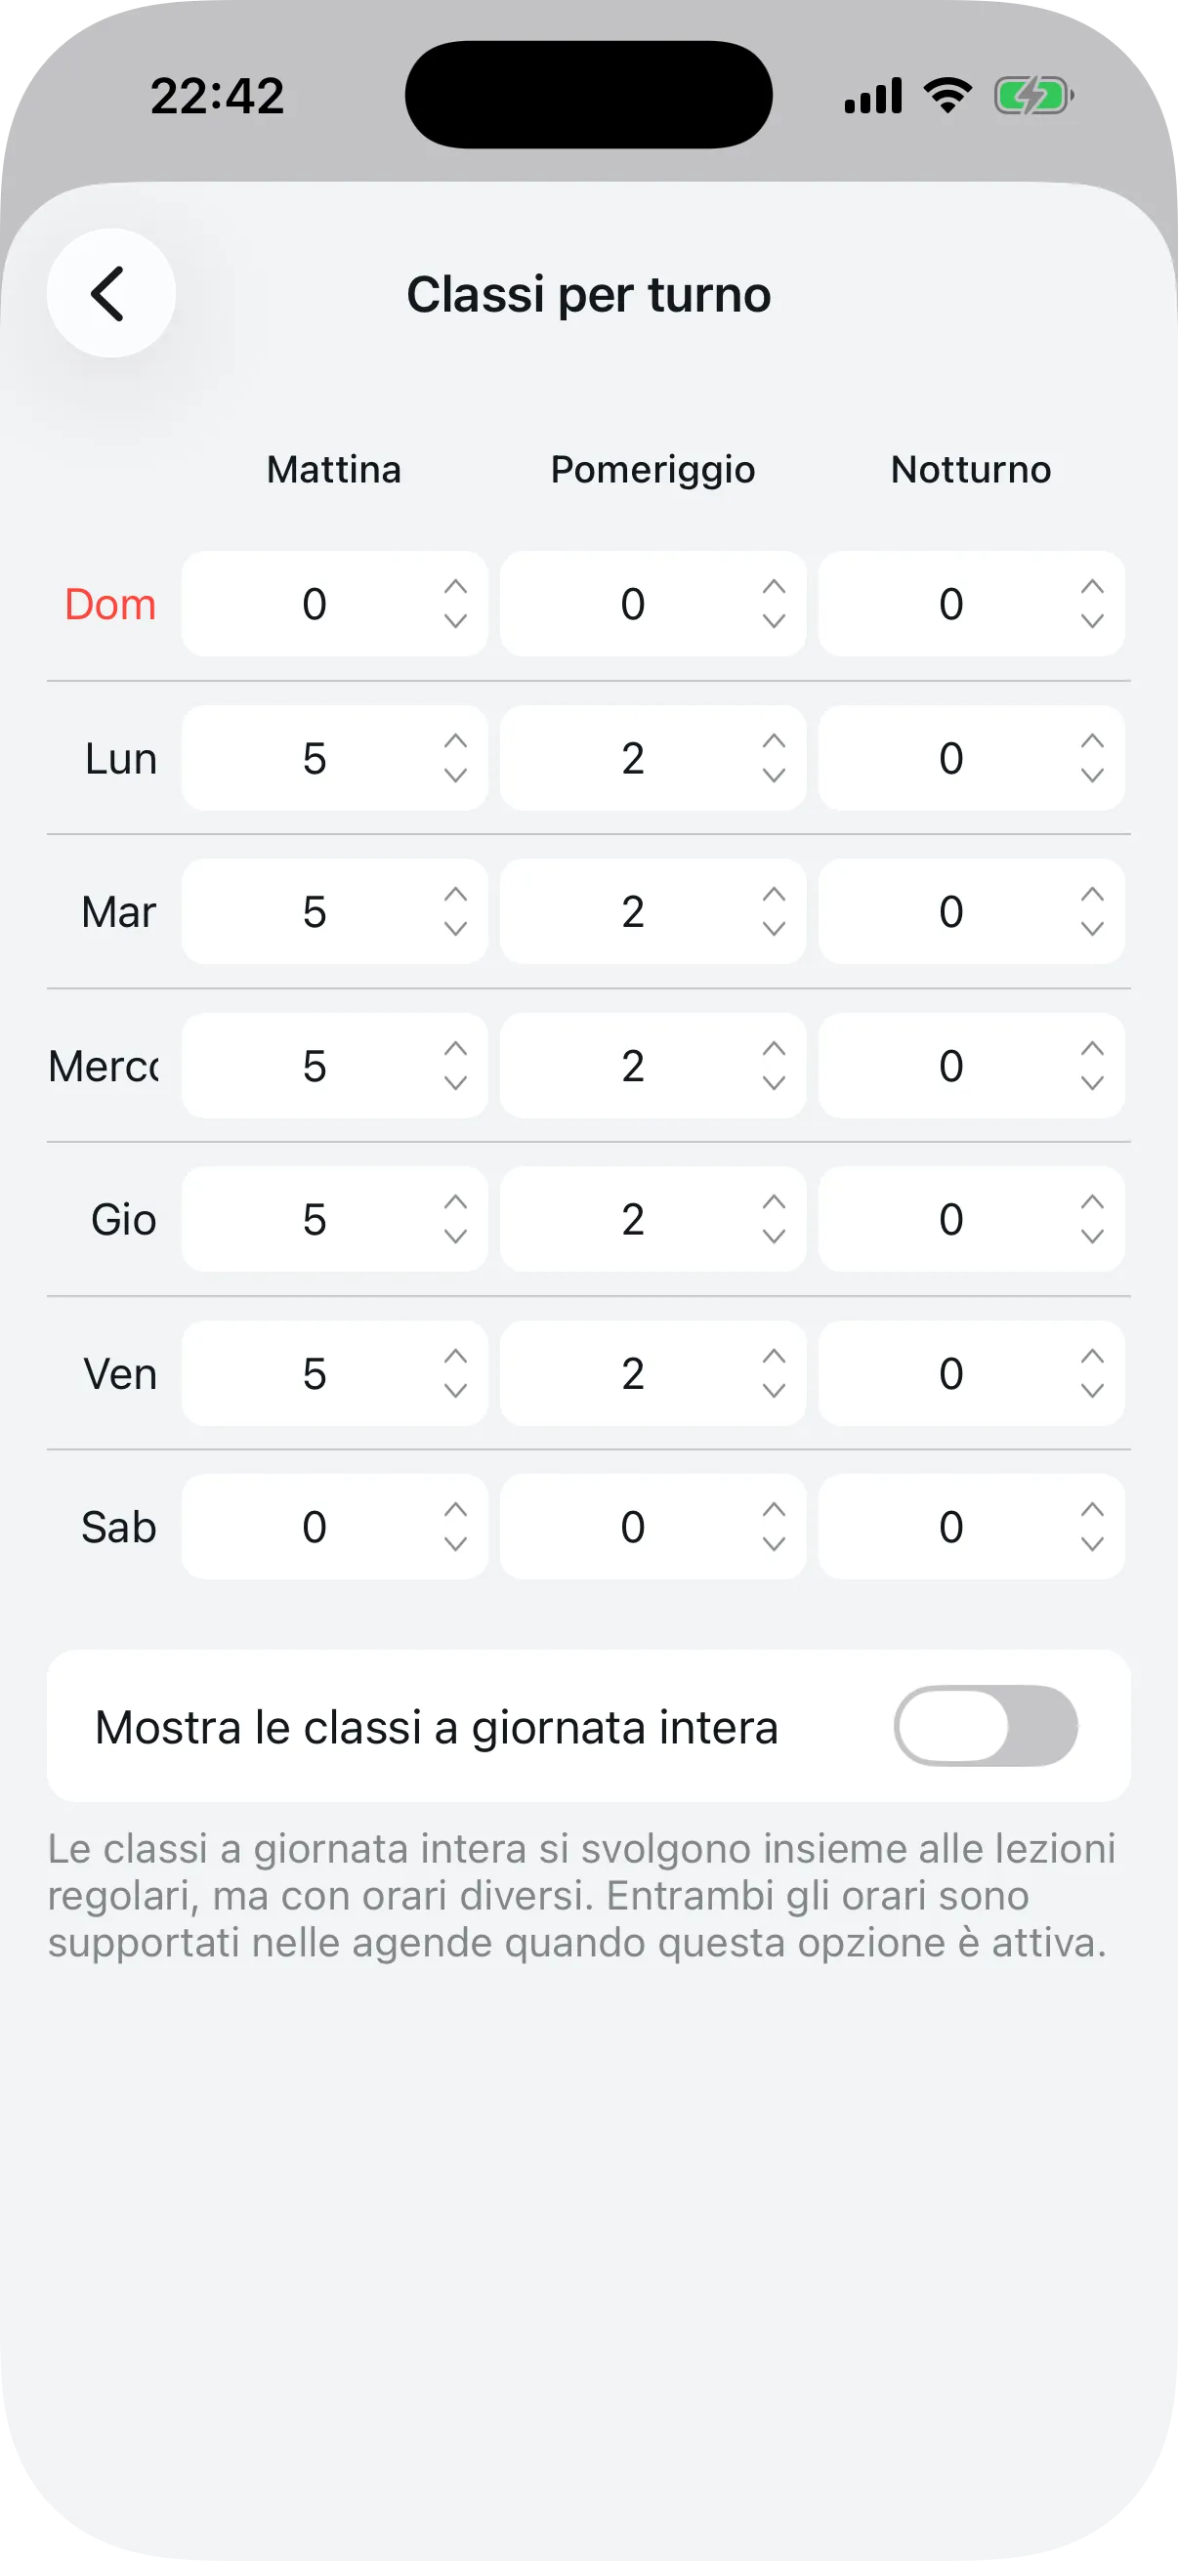Screen dimensions: 1178x2561
Task: Click the Mattina column header
Action: point(334,469)
